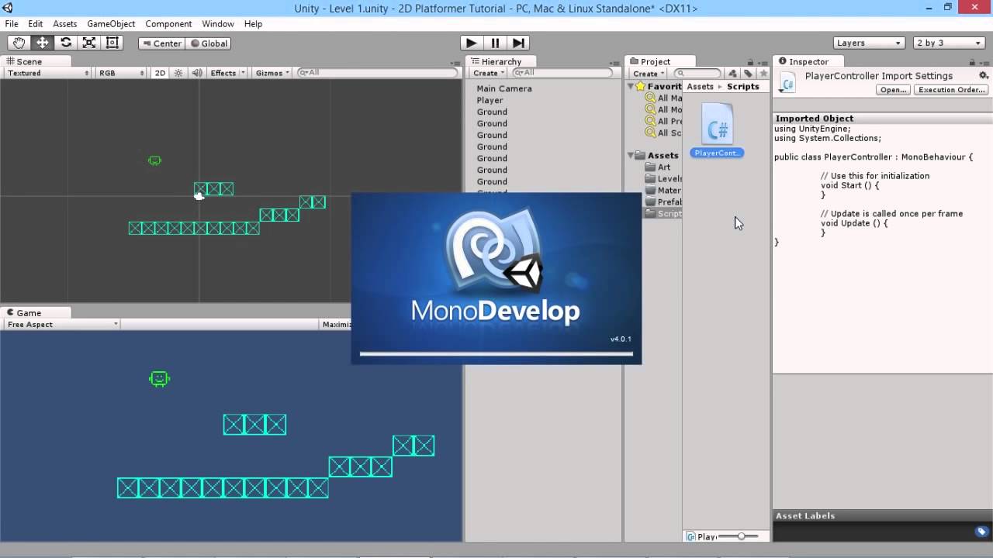Select the Hand tool
The height and width of the screenshot is (558, 993).
click(x=19, y=43)
